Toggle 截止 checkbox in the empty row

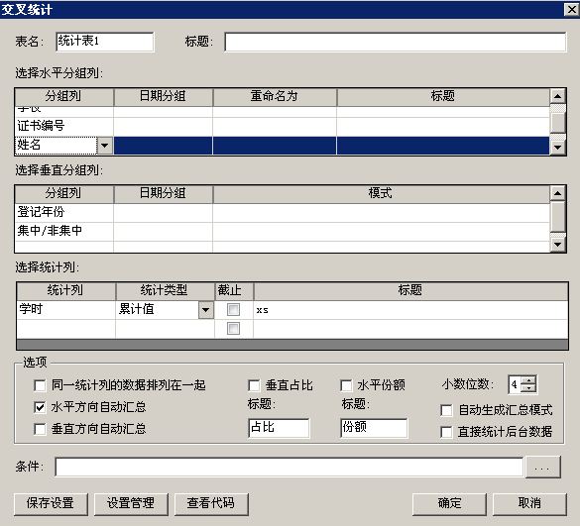click(x=233, y=329)
